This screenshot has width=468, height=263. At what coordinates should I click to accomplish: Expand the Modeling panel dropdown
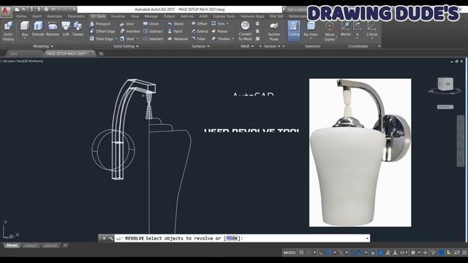pyautogui.click(x=42, y=46)
